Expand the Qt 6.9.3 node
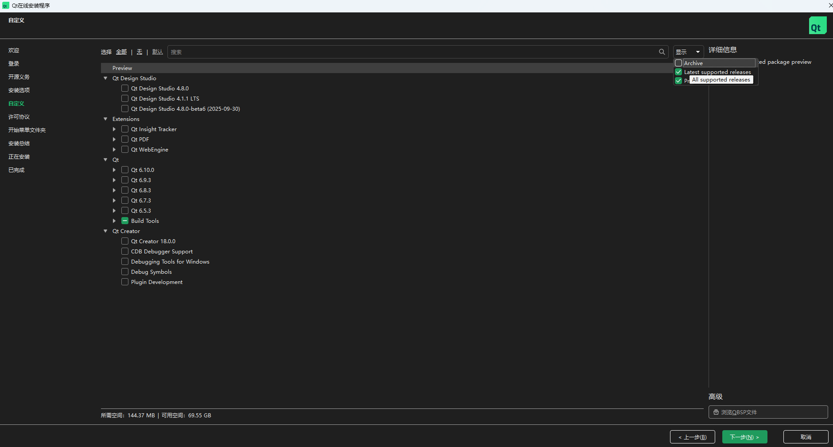This screenshot has height=447, width=833. coord(114,180)
